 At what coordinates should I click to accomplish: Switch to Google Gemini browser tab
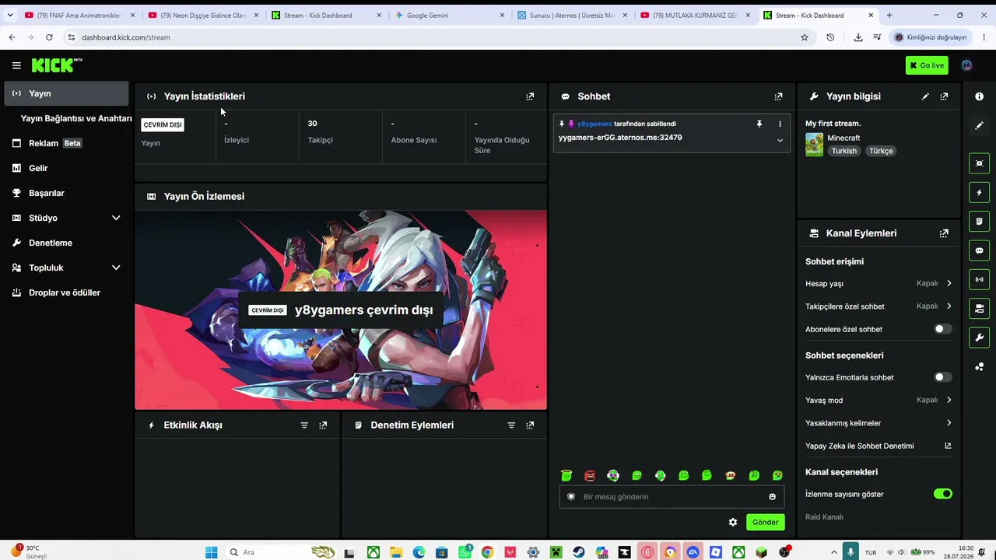(x=449, y=15)
